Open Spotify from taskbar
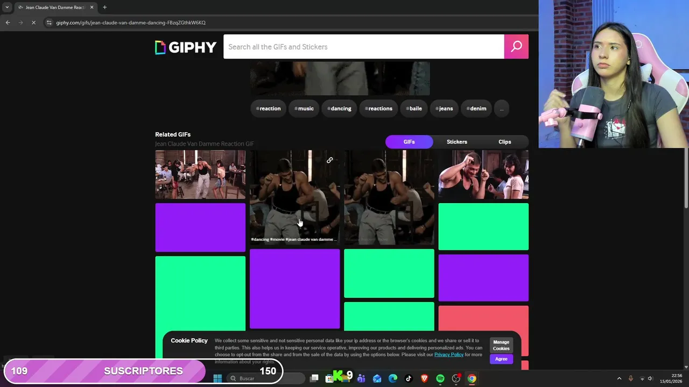 coord(440,378)
